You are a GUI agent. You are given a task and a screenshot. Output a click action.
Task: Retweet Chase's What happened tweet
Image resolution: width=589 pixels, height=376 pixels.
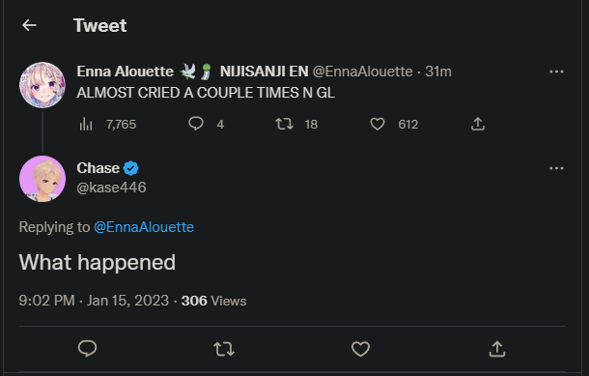(x=224, y=349)
